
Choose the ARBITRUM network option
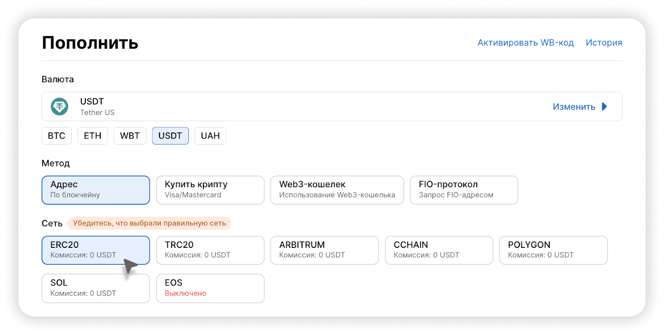(324, 250)
